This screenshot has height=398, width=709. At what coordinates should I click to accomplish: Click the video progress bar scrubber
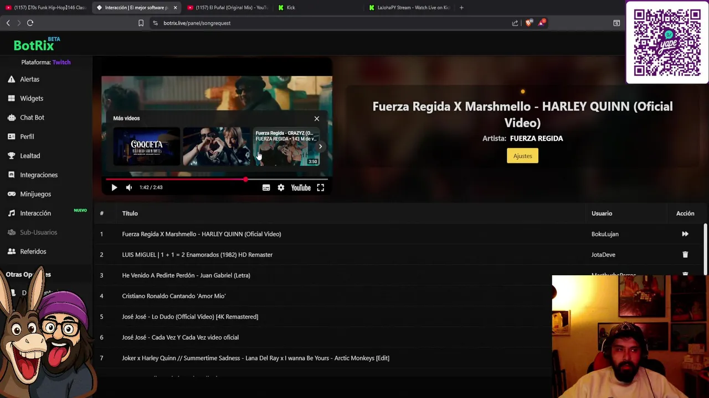click(245, 179)
